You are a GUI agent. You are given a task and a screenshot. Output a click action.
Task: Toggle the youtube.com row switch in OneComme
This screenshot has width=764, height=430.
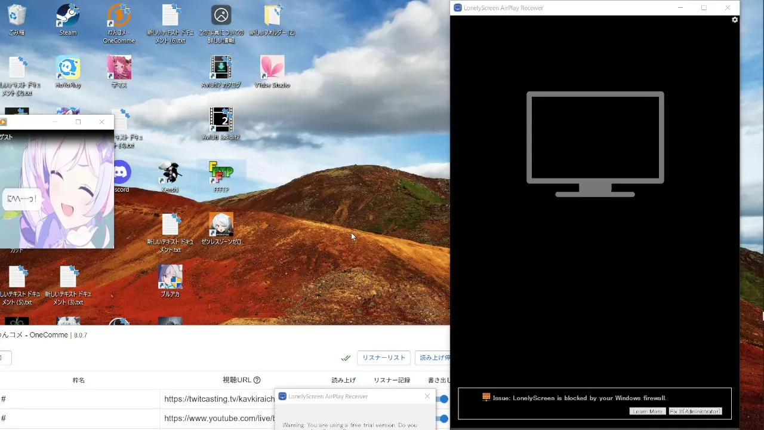tap(443, 419)
